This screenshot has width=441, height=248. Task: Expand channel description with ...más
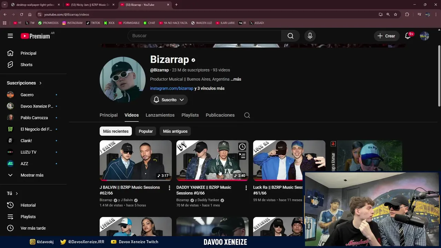236,79
